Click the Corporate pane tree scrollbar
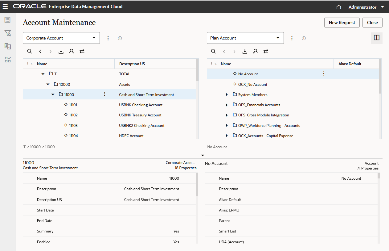 pos(197,70)
